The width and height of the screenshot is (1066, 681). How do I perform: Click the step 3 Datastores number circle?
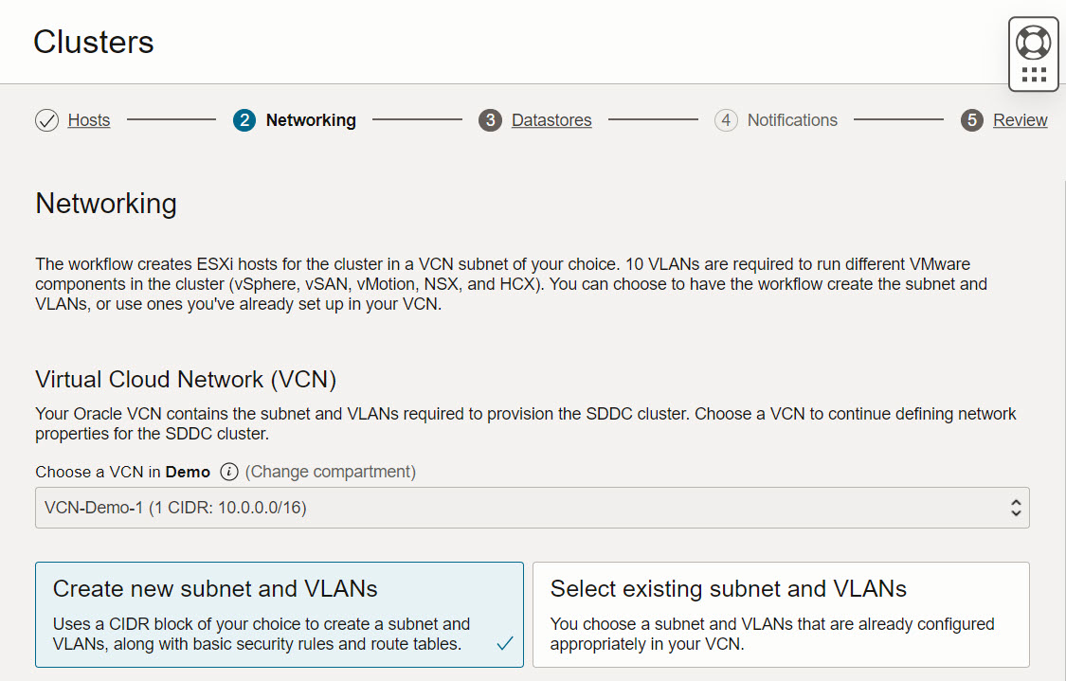coord(490,120)
